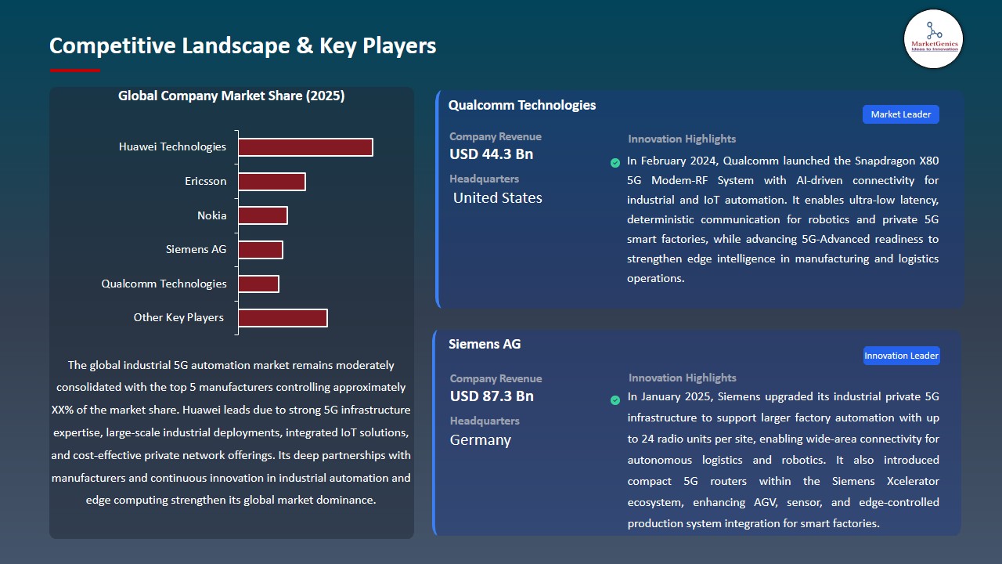Click the Nokia axis label

212,215
